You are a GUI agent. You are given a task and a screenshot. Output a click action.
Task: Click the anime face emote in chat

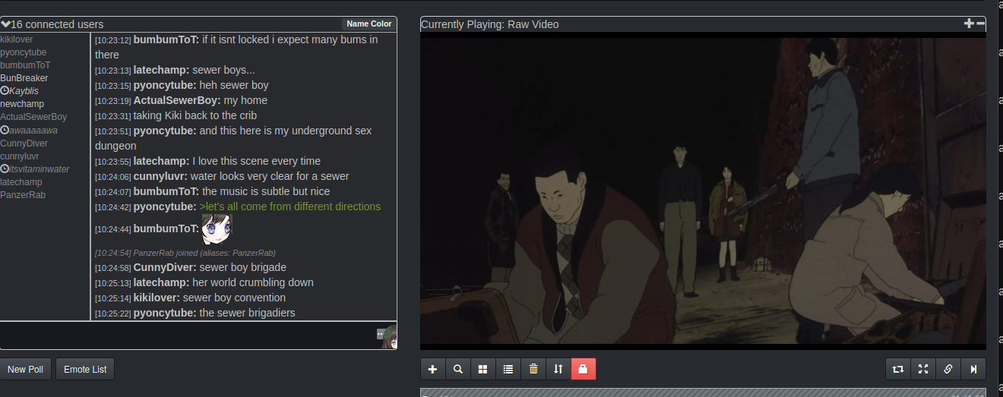(x=217, y=228)
